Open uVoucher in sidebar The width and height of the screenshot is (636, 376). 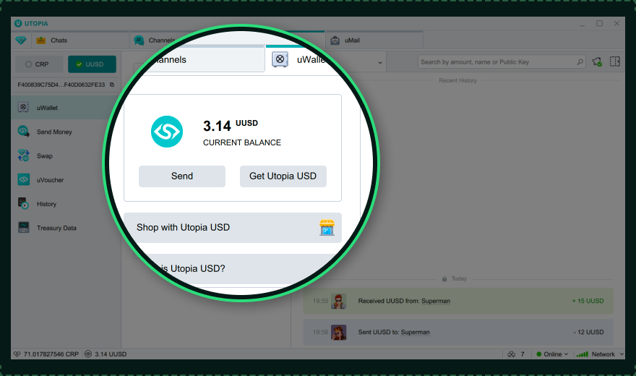coord(66,180)
